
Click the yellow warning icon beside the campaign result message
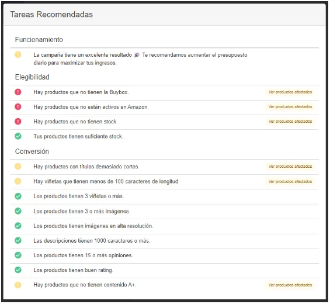[x=18, y=55]
